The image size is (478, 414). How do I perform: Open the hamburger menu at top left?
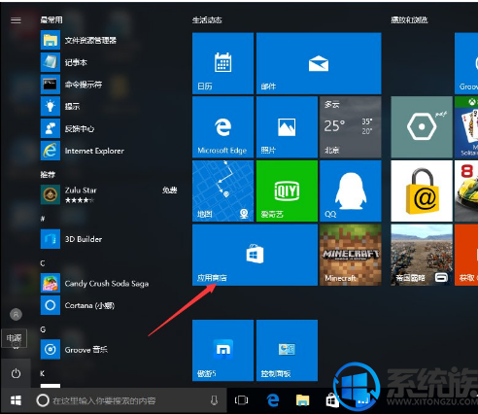click(x=16, y=20)
